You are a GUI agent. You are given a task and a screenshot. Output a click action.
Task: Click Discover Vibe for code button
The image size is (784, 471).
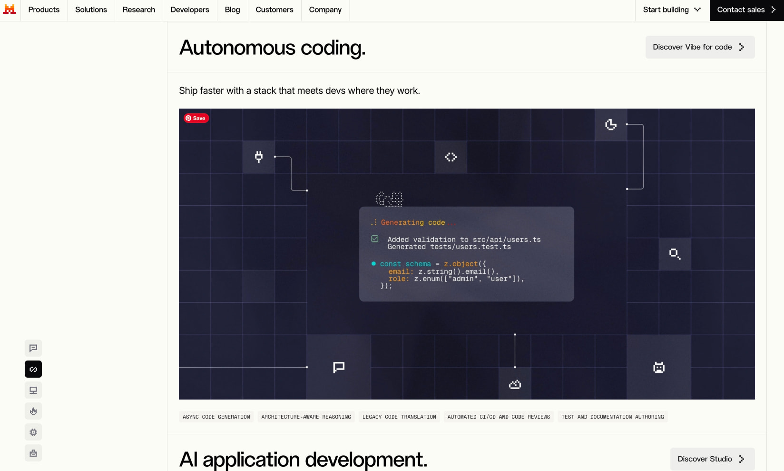click(700, 47)
